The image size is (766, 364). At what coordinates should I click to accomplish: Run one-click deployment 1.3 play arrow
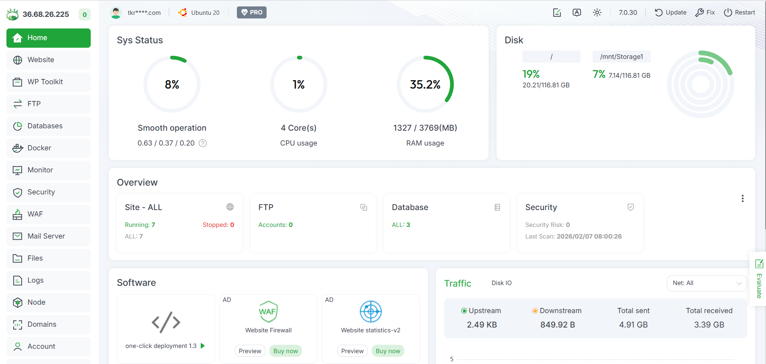(203, 346)
